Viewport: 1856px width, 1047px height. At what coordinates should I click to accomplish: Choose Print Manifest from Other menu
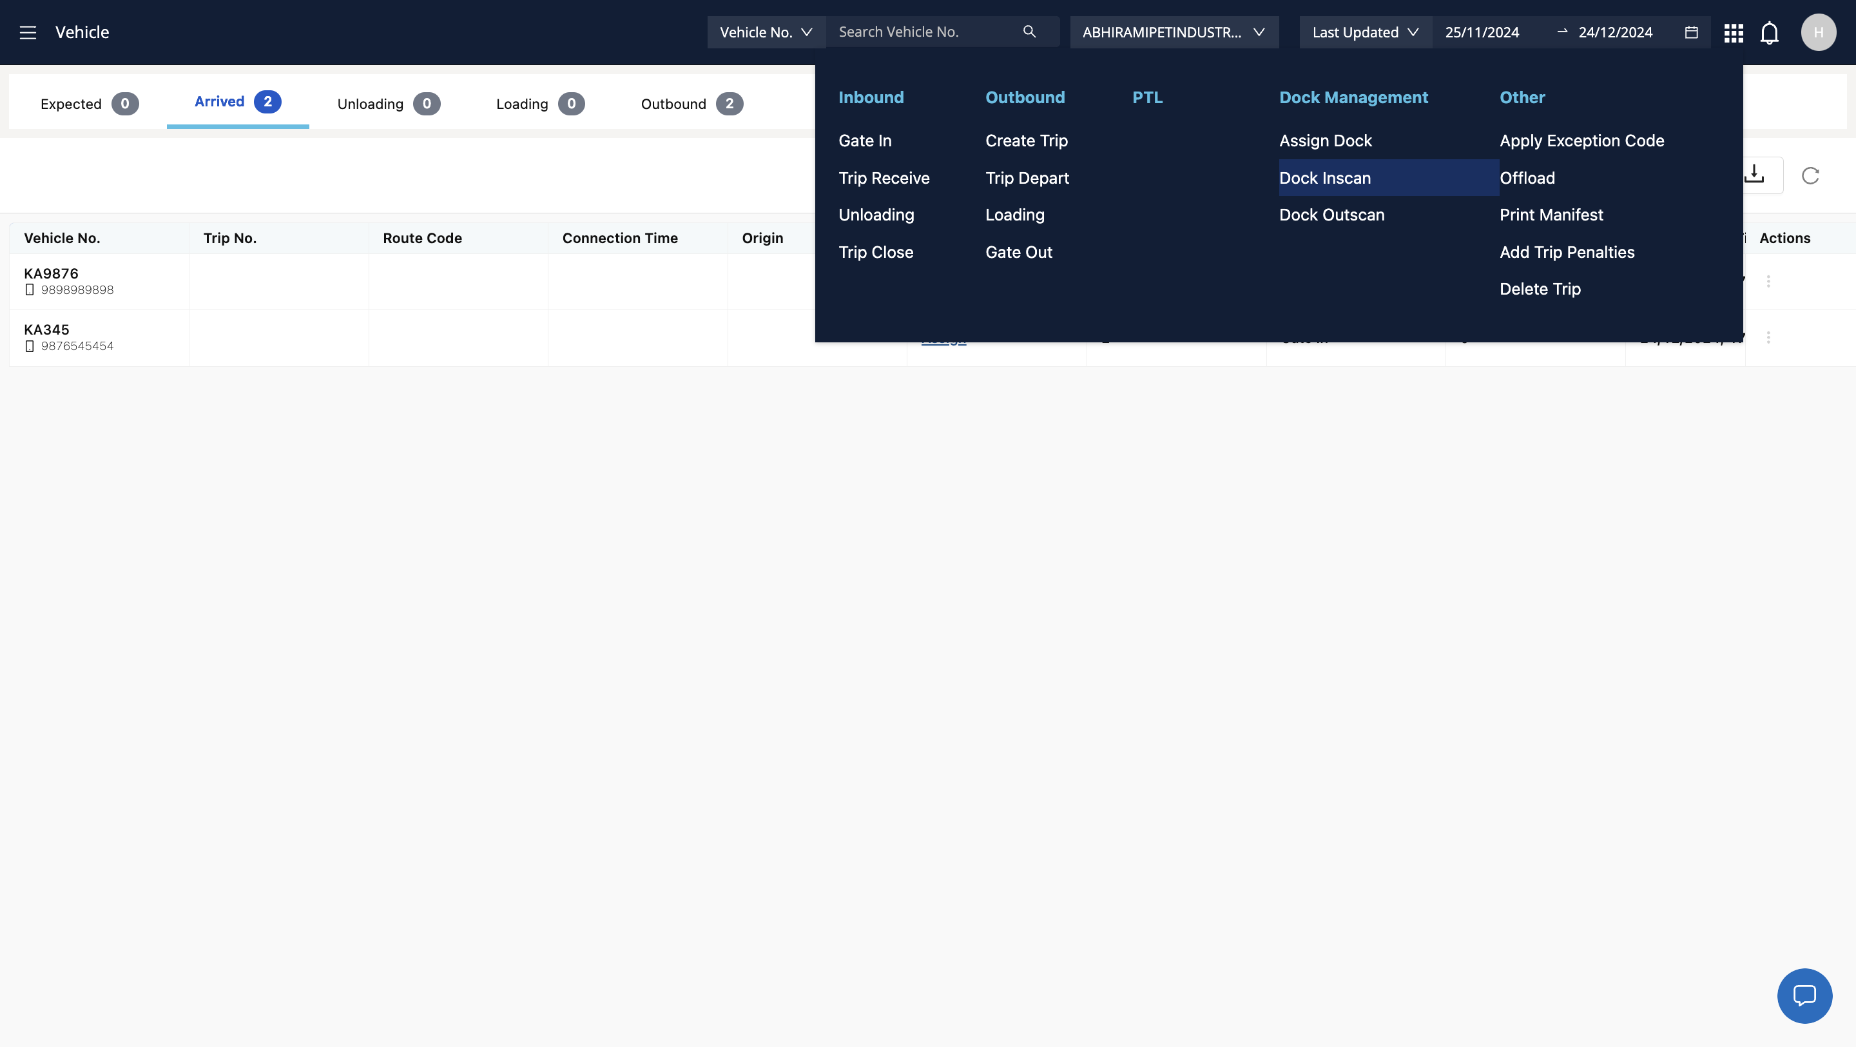(x=1551, y=215)
